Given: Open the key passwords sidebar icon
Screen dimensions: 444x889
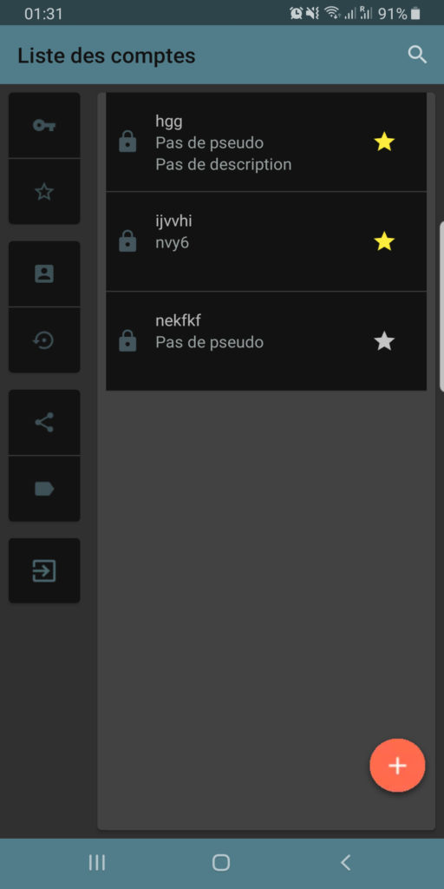Looking at the screenshot, I should tap(44, 125).
